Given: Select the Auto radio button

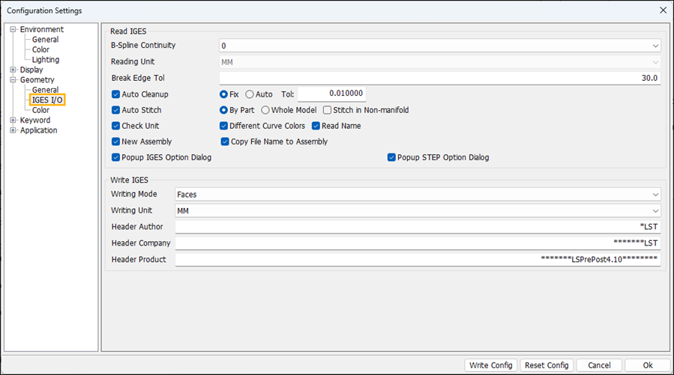Looking at the screenshot, I should click(x=250, y=94).
